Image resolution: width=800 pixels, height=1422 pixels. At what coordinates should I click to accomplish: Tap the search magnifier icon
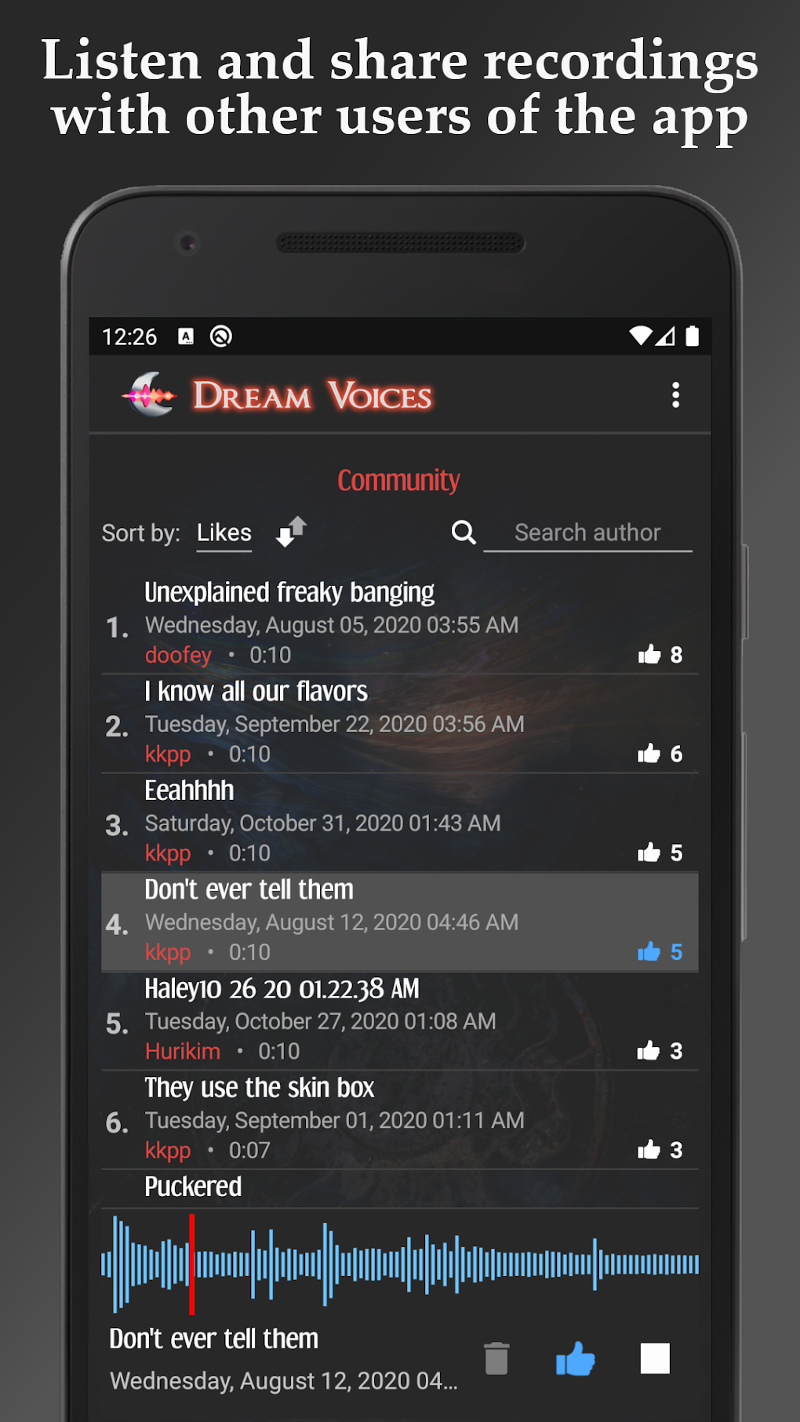[464, 533]
